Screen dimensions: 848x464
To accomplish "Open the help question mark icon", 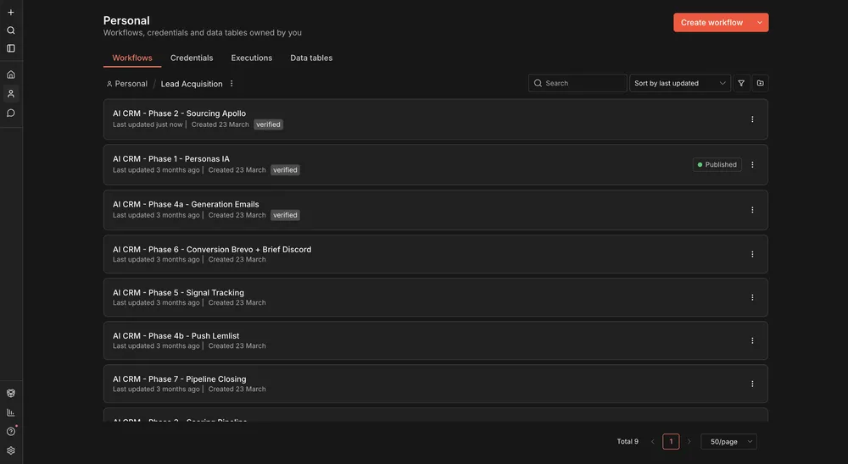I will (11, 432).
